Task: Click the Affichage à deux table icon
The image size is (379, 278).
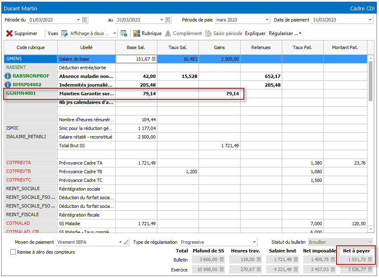Action: [x=65, y=33]
